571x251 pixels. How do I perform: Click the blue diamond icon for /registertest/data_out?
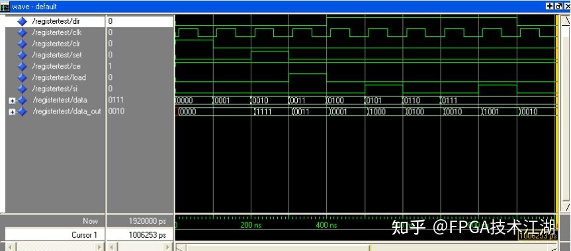(x=22, y=112)
